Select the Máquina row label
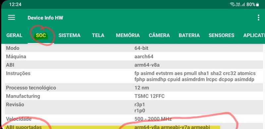 click(x=16, y=57)
